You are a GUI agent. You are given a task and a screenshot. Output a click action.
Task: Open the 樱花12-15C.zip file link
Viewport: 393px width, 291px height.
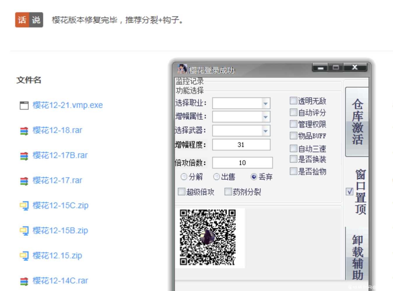click(61, 205)
